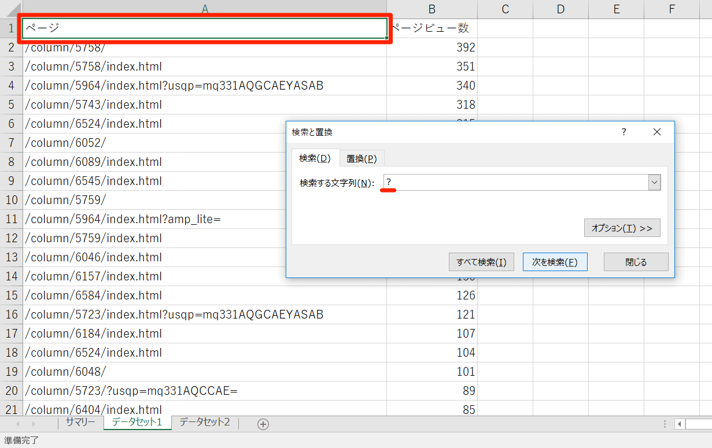Select page view value 318
The width and height of the screenshot is (712, 448).
432,105
